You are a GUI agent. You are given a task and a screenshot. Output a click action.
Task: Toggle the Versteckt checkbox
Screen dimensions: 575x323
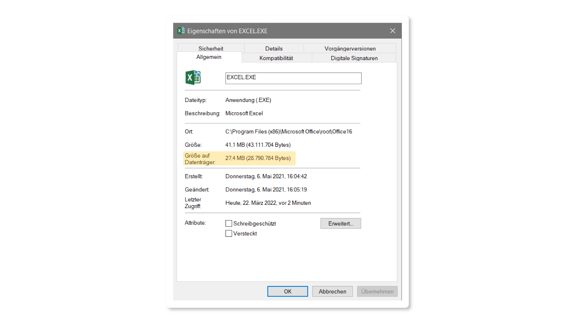pos(229,233)
